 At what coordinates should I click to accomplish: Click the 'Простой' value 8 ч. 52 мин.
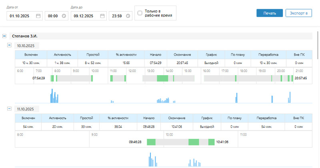pos(92,63)
